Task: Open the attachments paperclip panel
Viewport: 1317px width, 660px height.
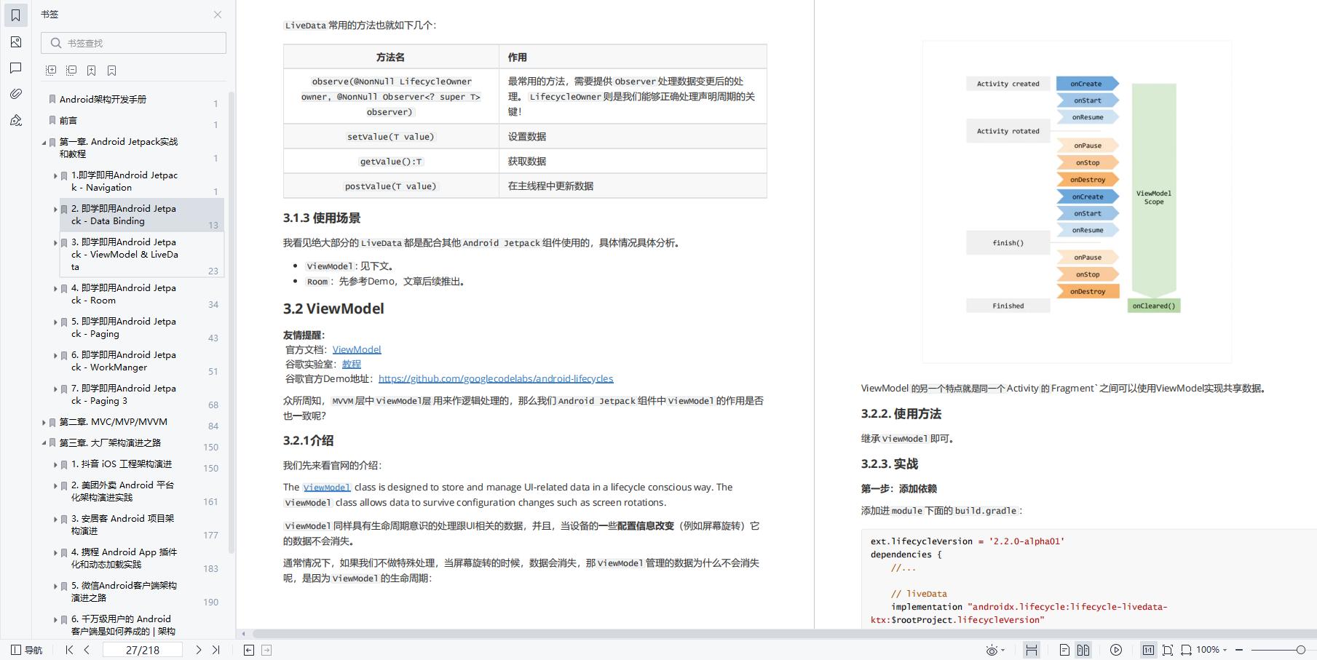Action: pyautogui.click(x=16, y=94)
